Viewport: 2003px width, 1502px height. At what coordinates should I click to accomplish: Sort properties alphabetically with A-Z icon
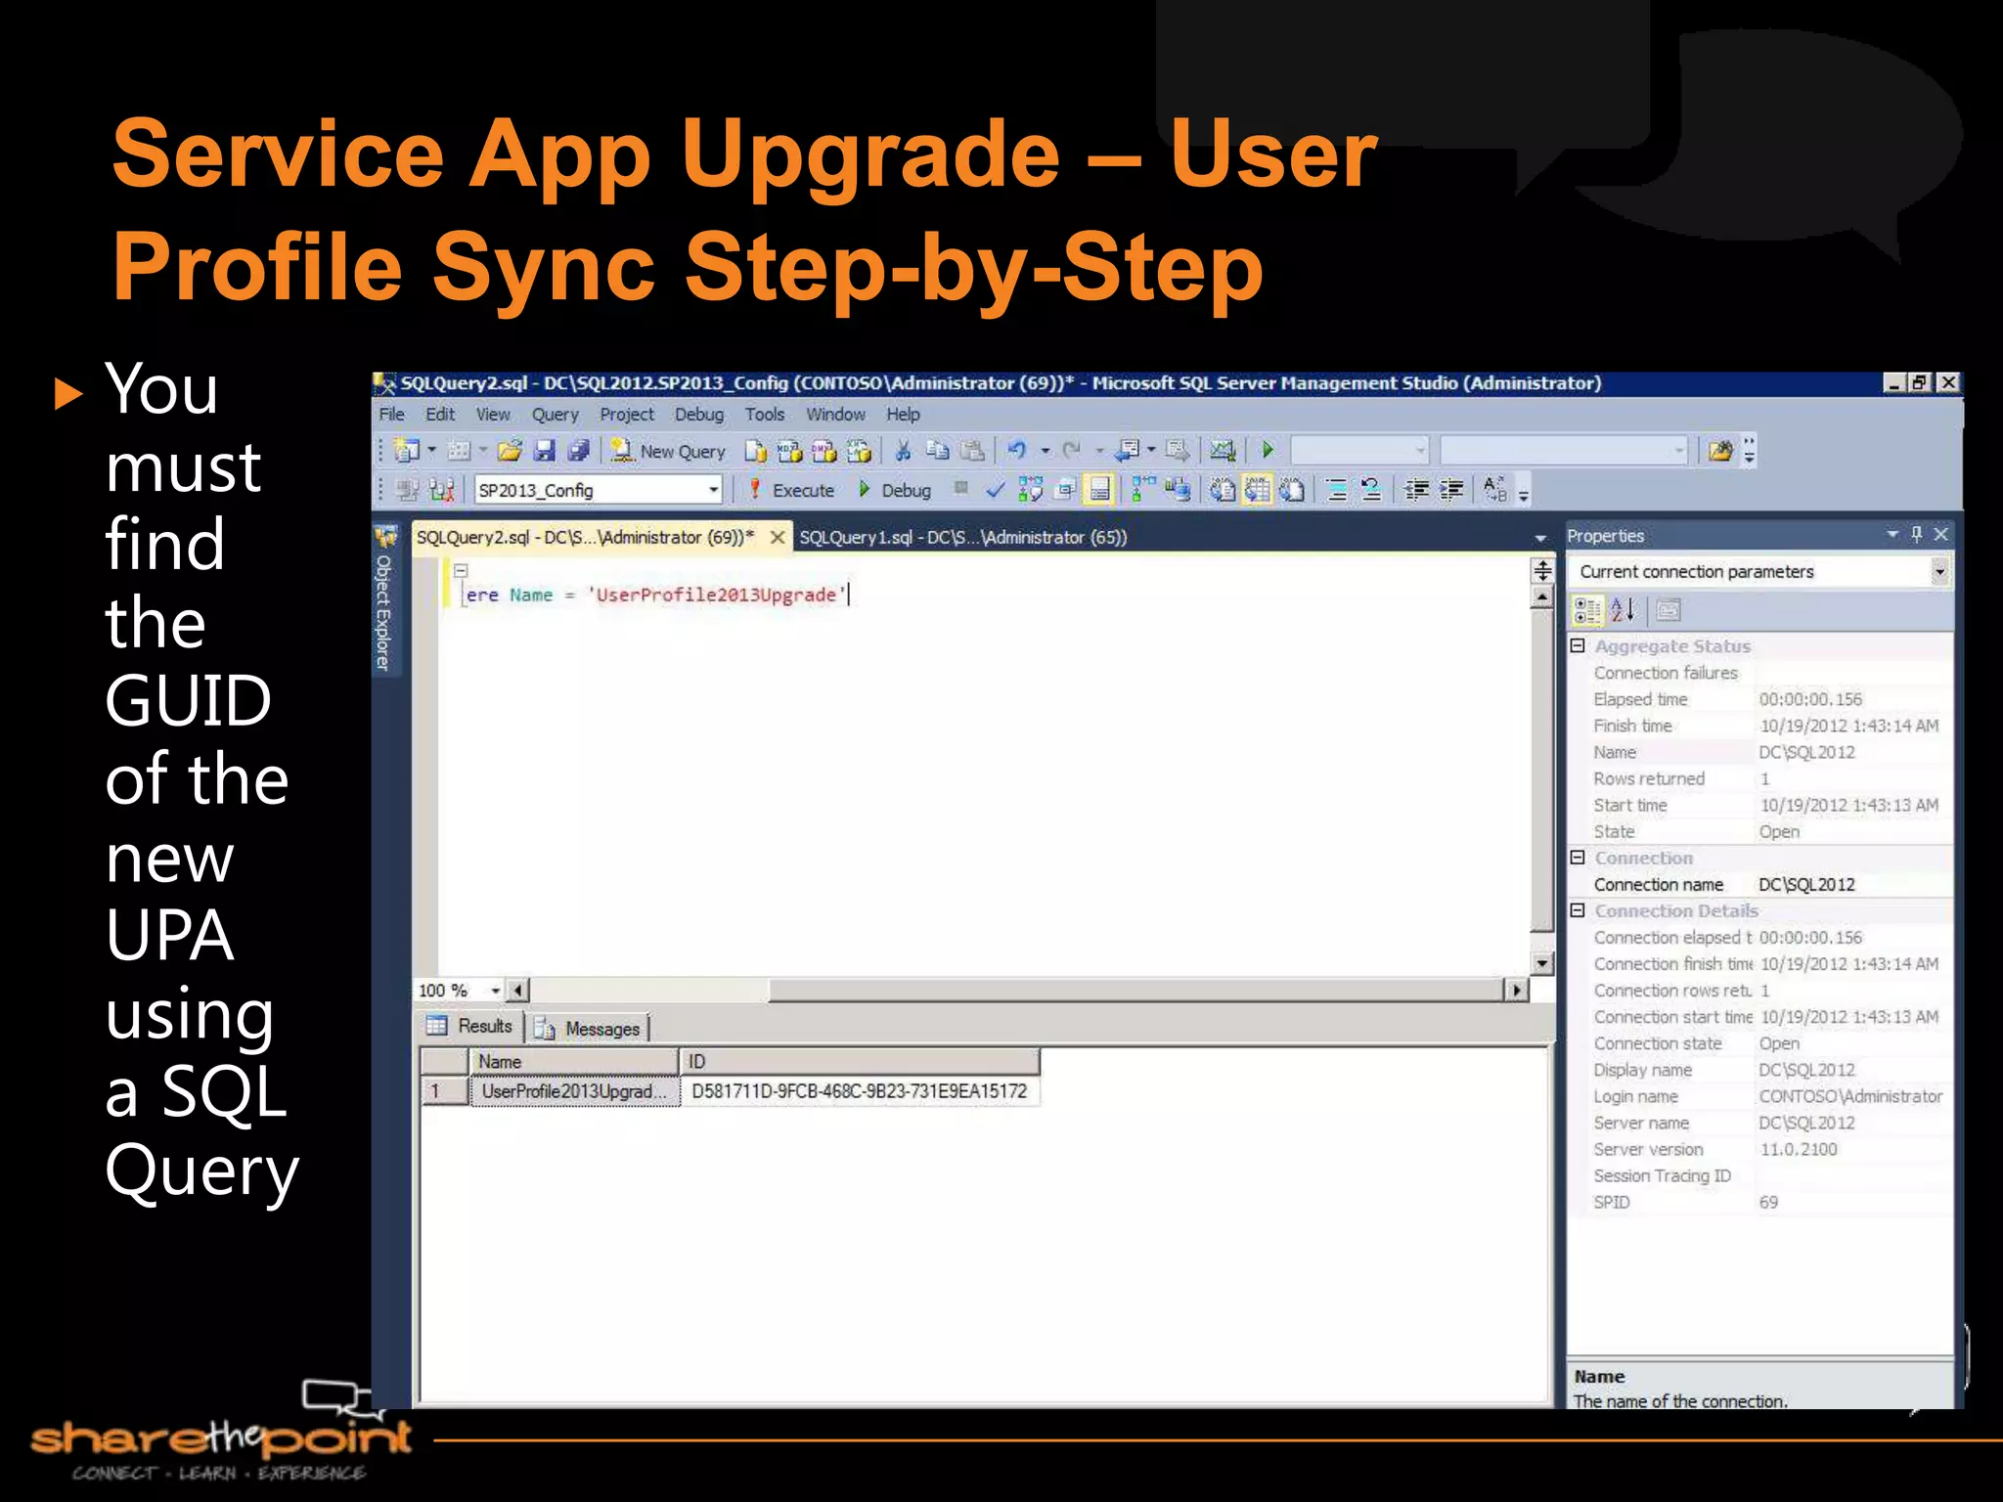[1623, 611]
